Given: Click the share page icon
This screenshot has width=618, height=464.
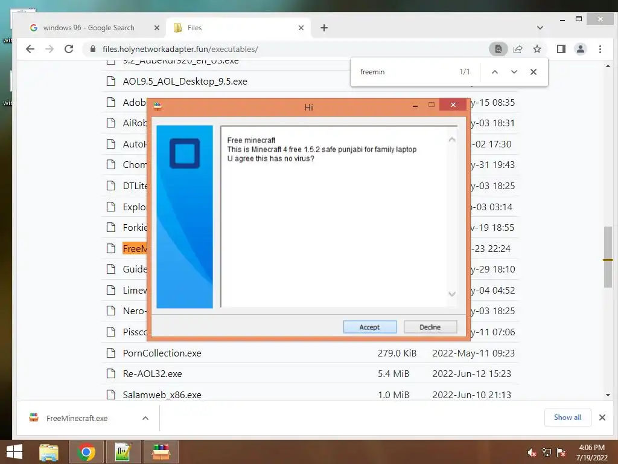Looking at the screenshot, I should point(518,49).
